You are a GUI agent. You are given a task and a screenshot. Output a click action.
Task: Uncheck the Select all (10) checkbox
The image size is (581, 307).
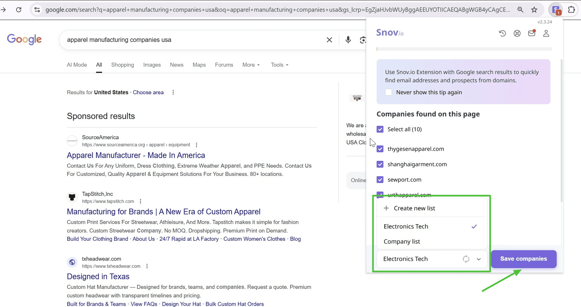coord(380,129)
